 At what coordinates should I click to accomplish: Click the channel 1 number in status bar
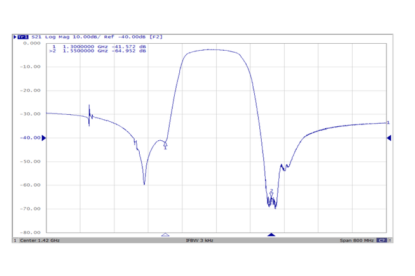15,240
